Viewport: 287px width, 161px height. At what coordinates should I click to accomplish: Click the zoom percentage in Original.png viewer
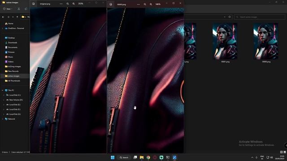[x=81, y=4]
